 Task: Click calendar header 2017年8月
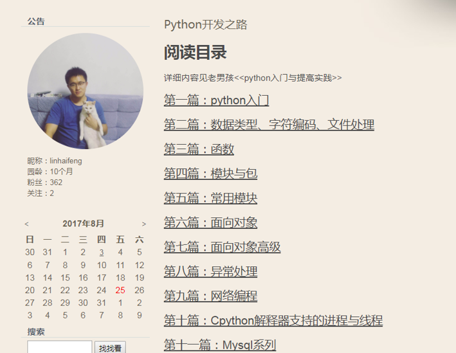(x=83, y=223)
